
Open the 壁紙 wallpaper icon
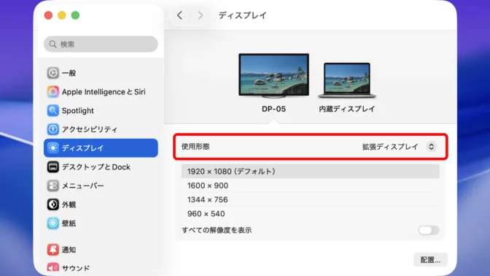52,223
